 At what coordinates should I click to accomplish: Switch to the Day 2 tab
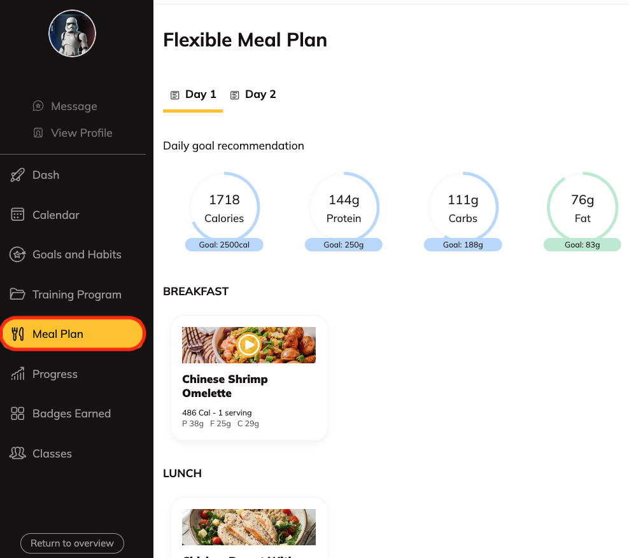point(253,95)
